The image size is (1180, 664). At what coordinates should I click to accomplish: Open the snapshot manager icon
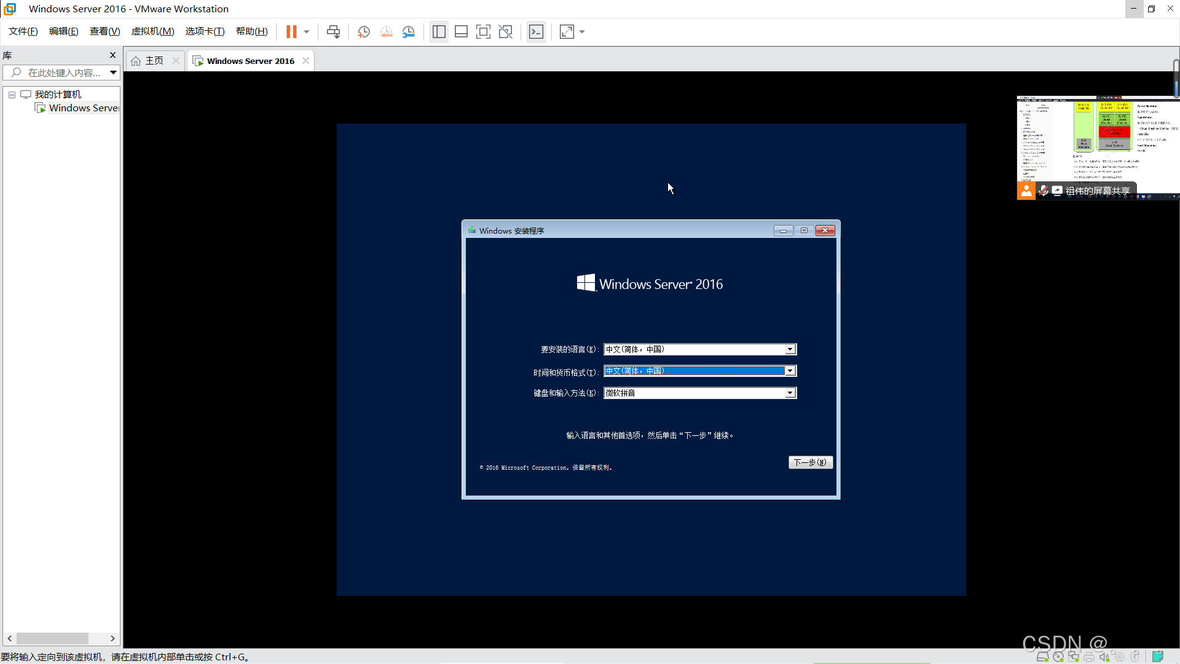(x=409, y=31)
